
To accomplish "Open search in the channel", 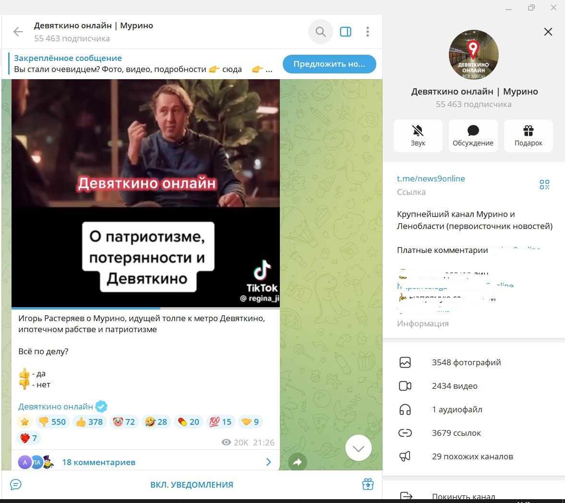I will click(320, 32).
